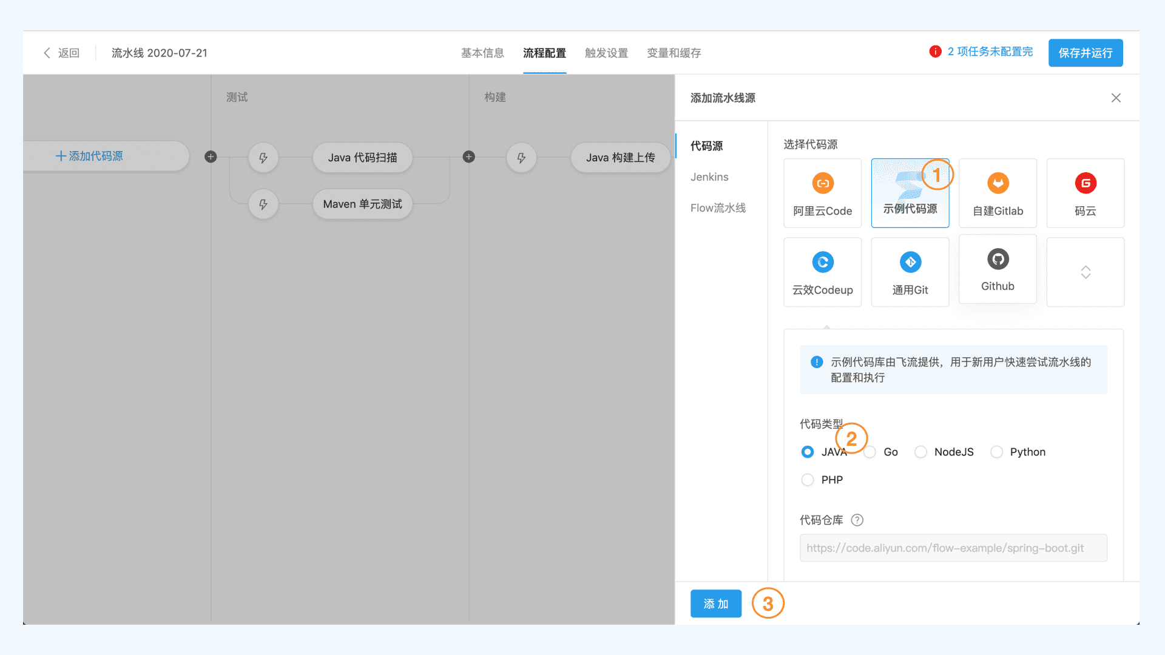Select the Go code type radio
This screenshot has width=1165, height=655.
tap(870, 452)
